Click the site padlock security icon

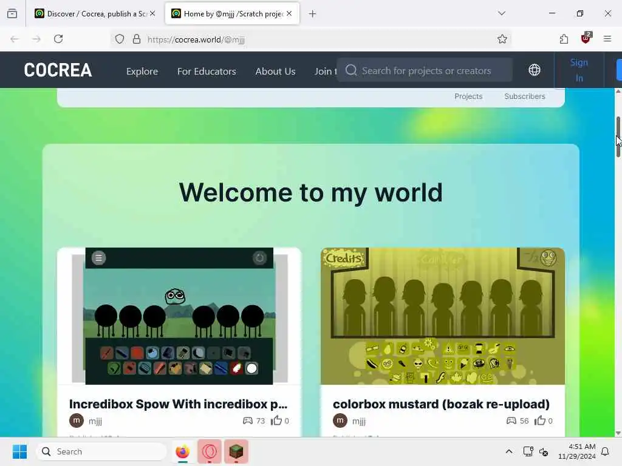point(137,39)
